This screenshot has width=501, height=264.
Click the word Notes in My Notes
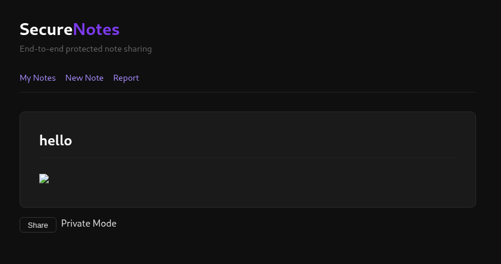(45, 78)
